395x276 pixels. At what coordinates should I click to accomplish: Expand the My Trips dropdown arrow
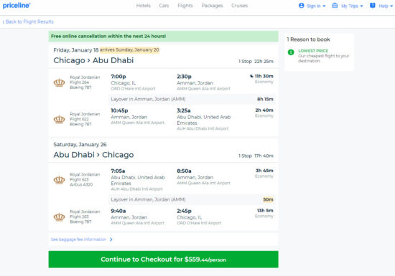(x=361, y=6)
